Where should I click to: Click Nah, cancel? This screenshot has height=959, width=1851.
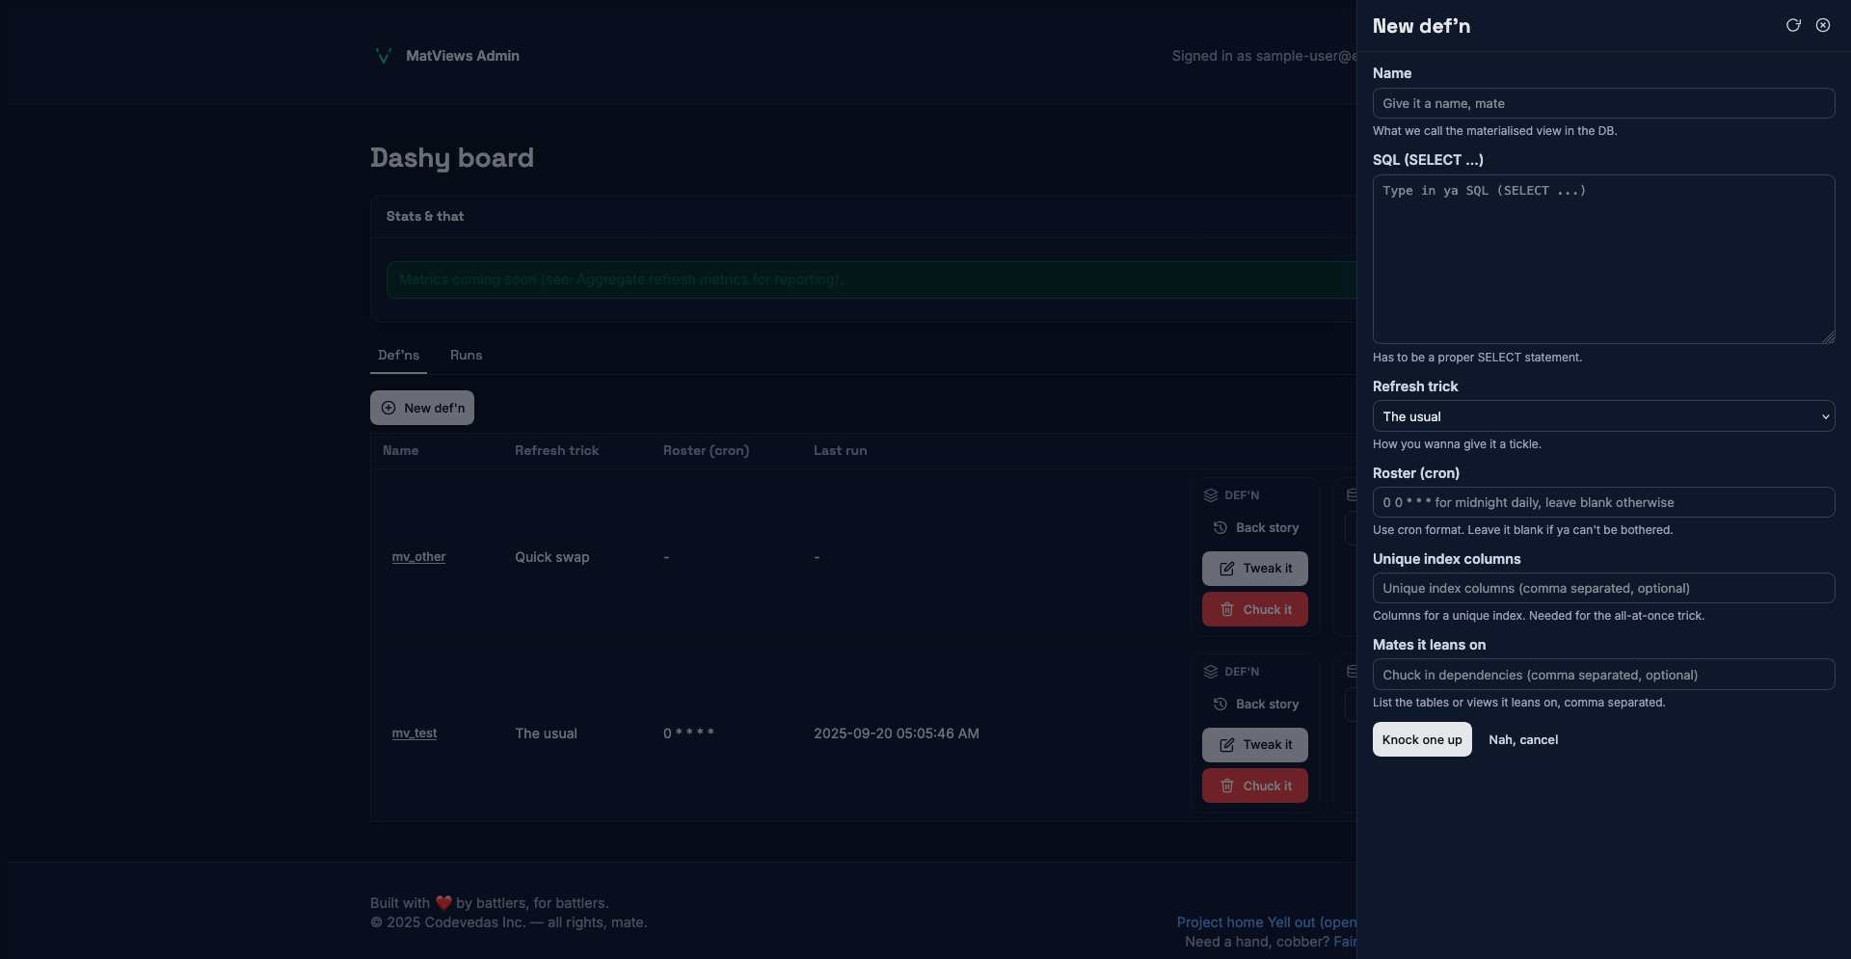1522,739
